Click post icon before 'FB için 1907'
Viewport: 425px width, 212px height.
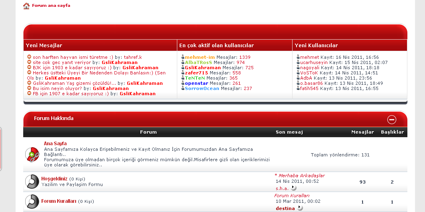coord(29,93)
